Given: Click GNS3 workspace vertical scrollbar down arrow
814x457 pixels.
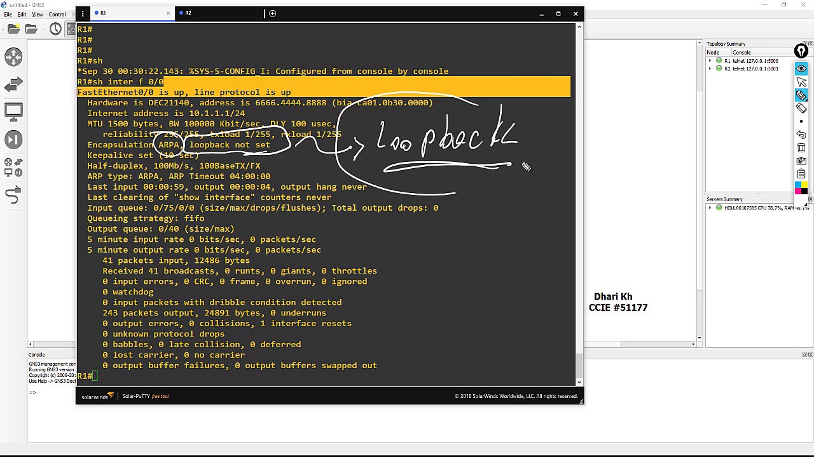Looking at the screenshot, I should click(x=700, y=338).
